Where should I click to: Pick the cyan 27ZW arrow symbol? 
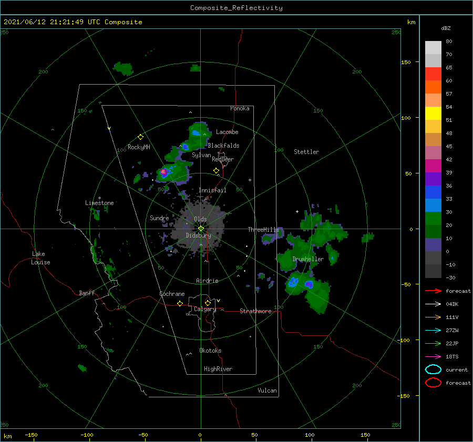click(433, 331)
